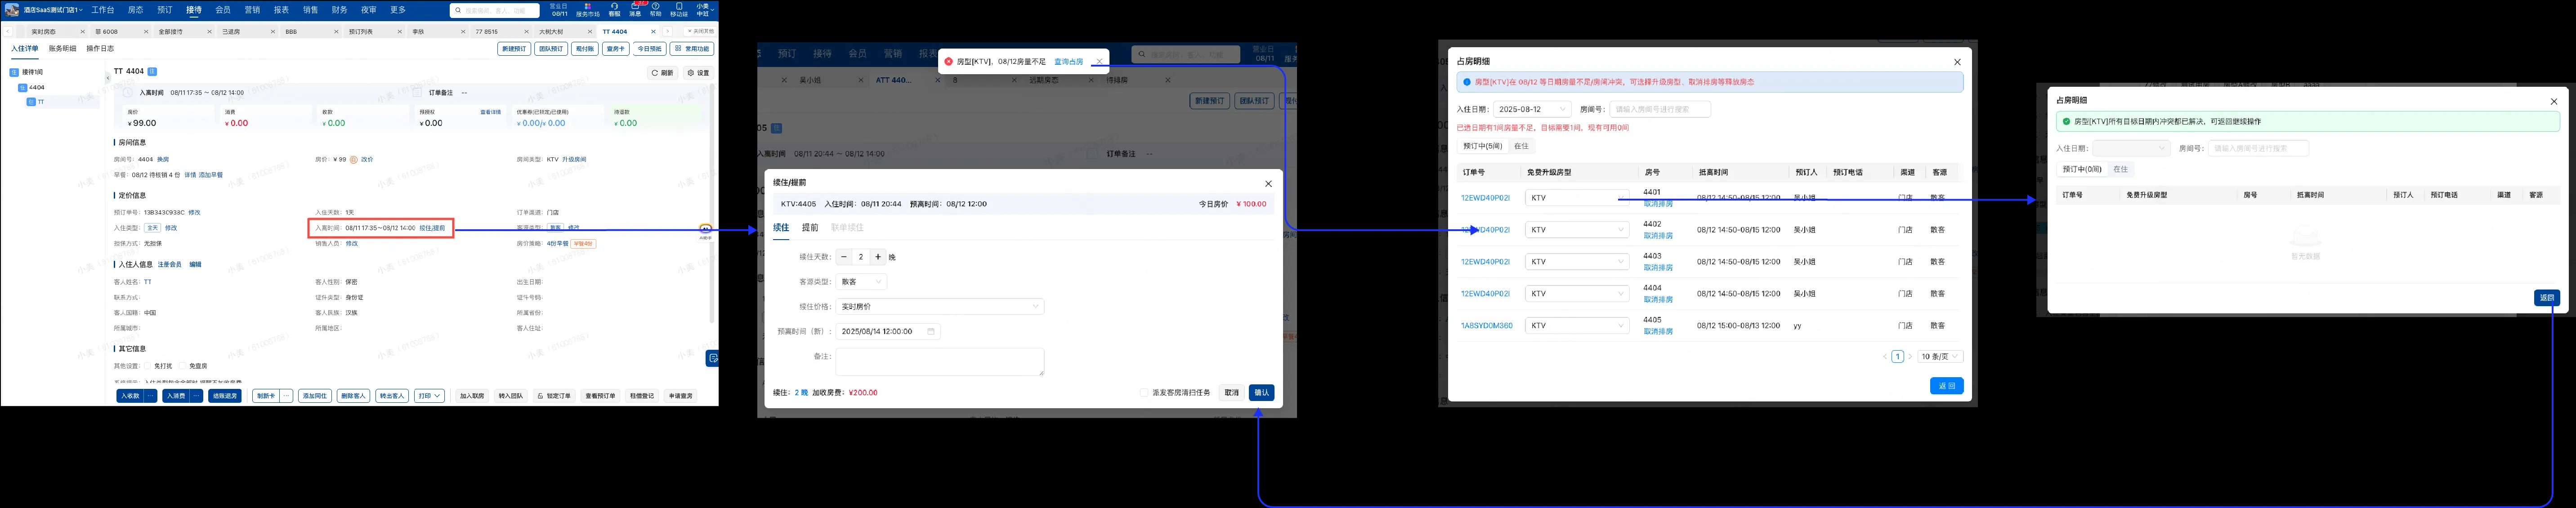This screenshot has height=508, width=2576.
Task: Click the 确认 button in 续住 dialog
Action: click(x=1261, y=393)
